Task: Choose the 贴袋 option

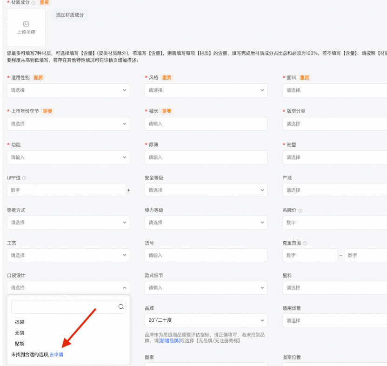Action: click(20, 344)
